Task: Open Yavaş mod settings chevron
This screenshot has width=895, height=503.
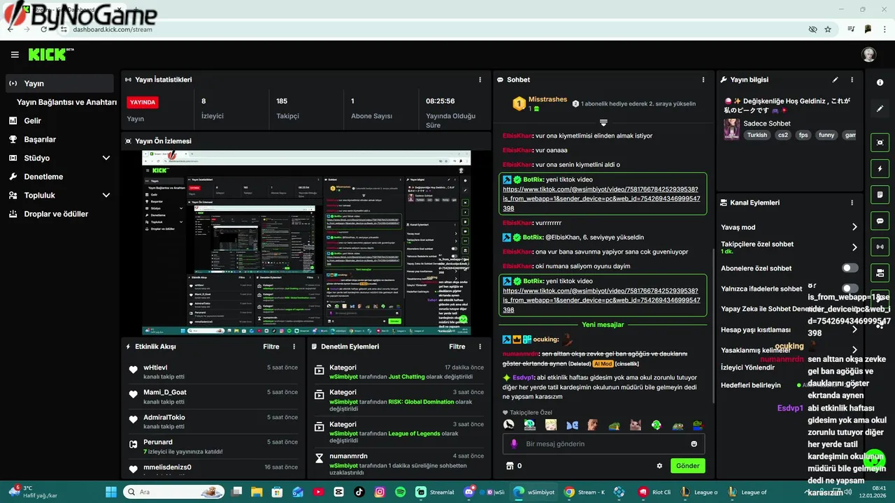Action: pyautogui.click(x=854, y=227)
